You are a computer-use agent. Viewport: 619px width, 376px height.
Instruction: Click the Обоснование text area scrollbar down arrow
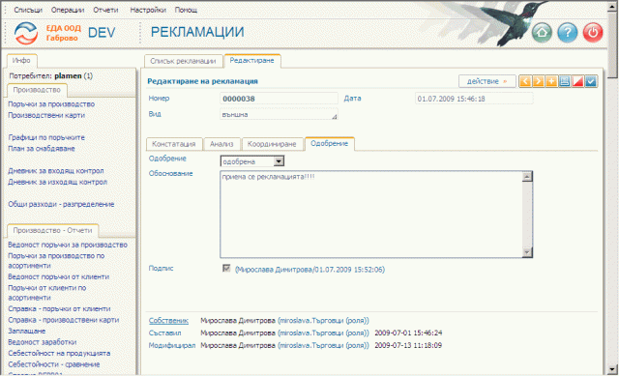point(527,252)
